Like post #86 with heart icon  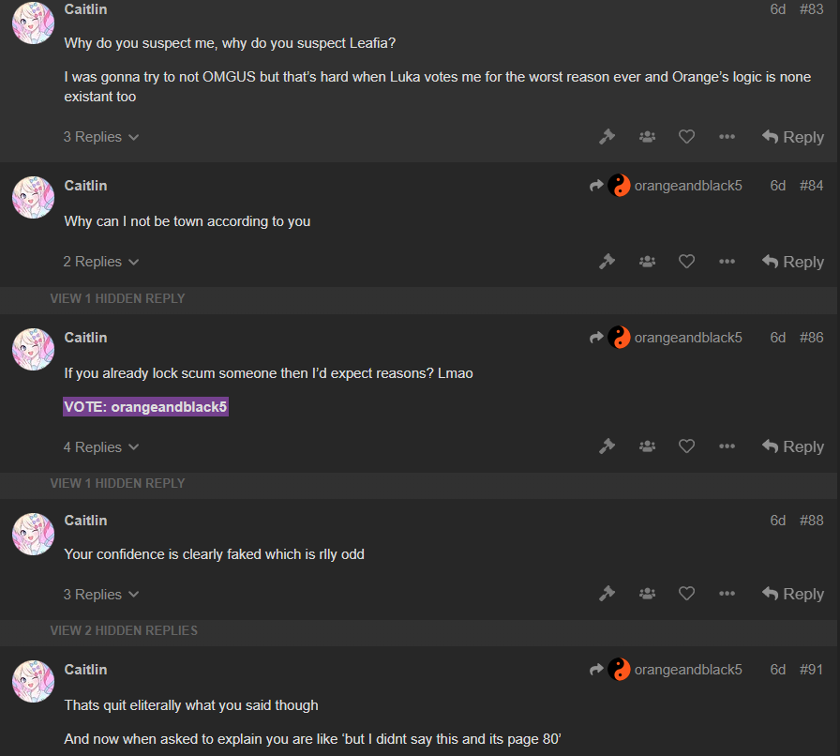coord(686,446)
